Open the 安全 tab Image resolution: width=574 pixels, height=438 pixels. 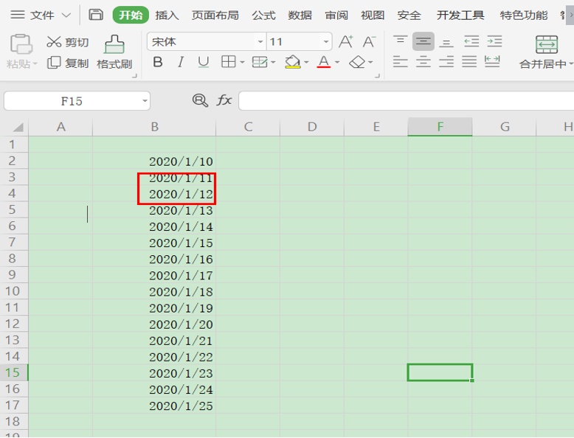point(409,15)
